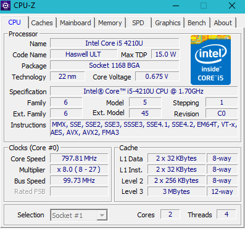Click the Level 3 cache size field
245x229 pixels.
click(176, 191)
